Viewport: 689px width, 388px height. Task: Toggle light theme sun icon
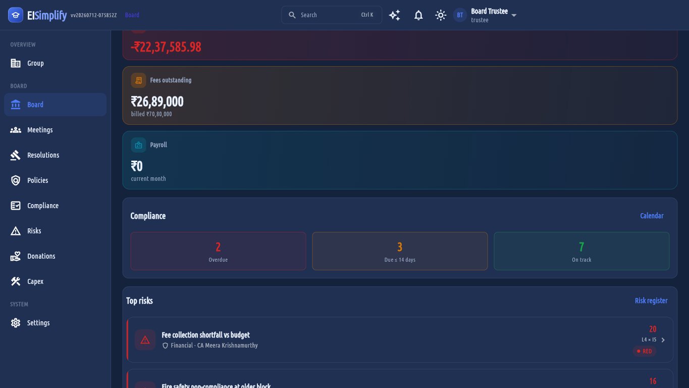pos(441,15)
